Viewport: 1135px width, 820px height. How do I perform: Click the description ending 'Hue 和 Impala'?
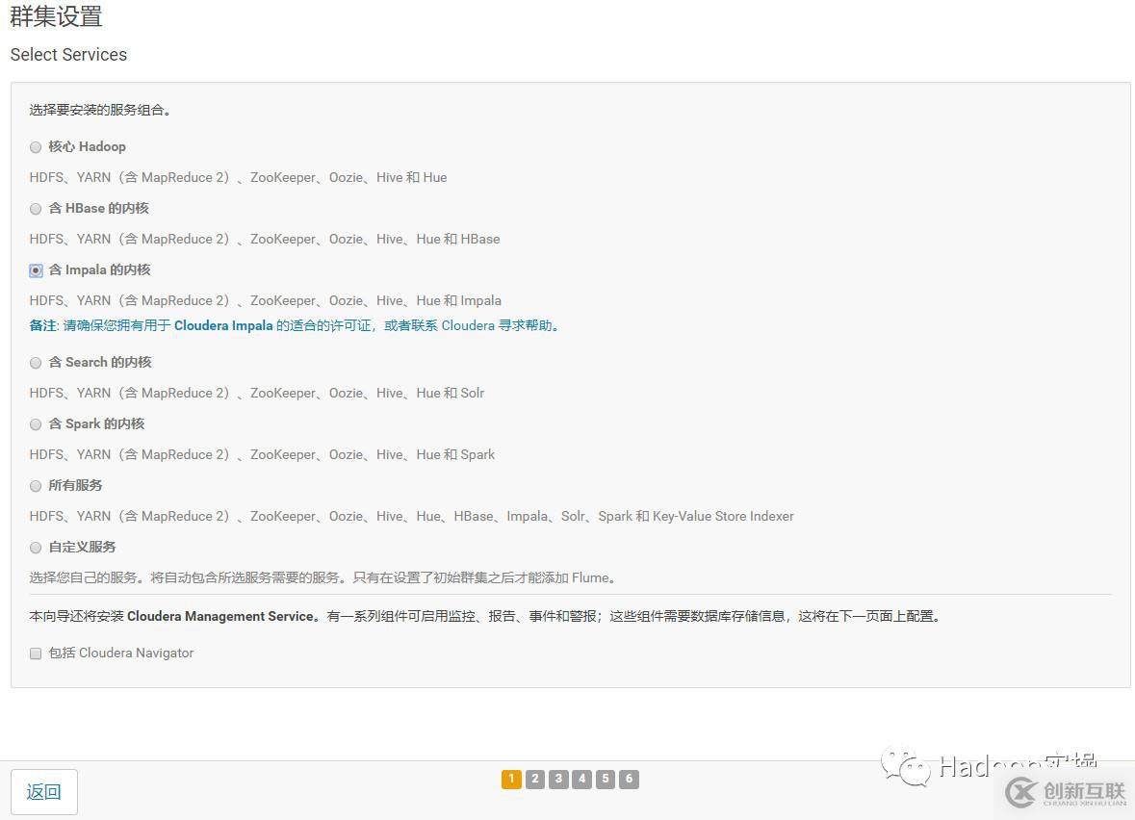click(x=265, y=300)
